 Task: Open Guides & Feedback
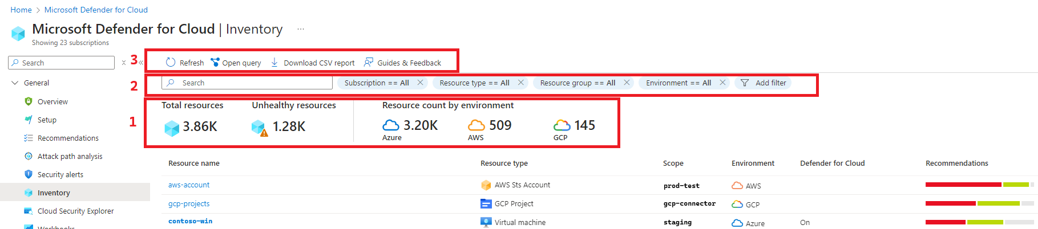[x=402, y=63]
